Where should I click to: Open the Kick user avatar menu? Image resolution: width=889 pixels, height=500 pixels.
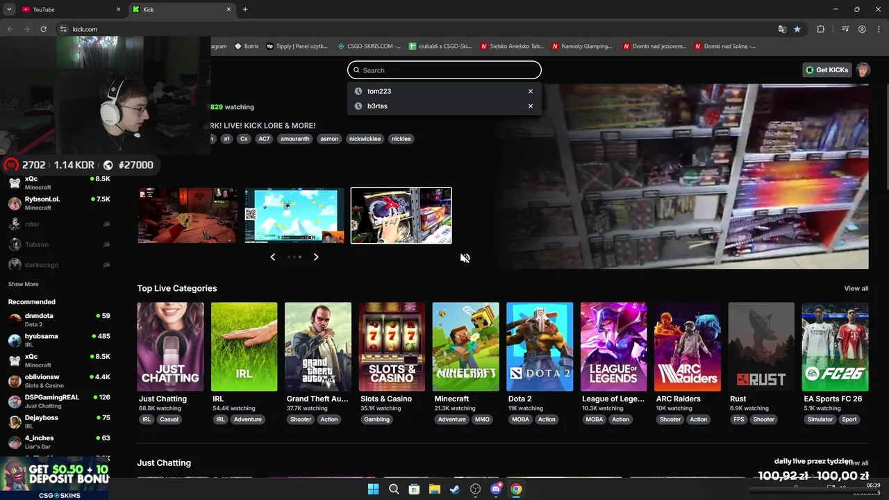pos(863,70)
